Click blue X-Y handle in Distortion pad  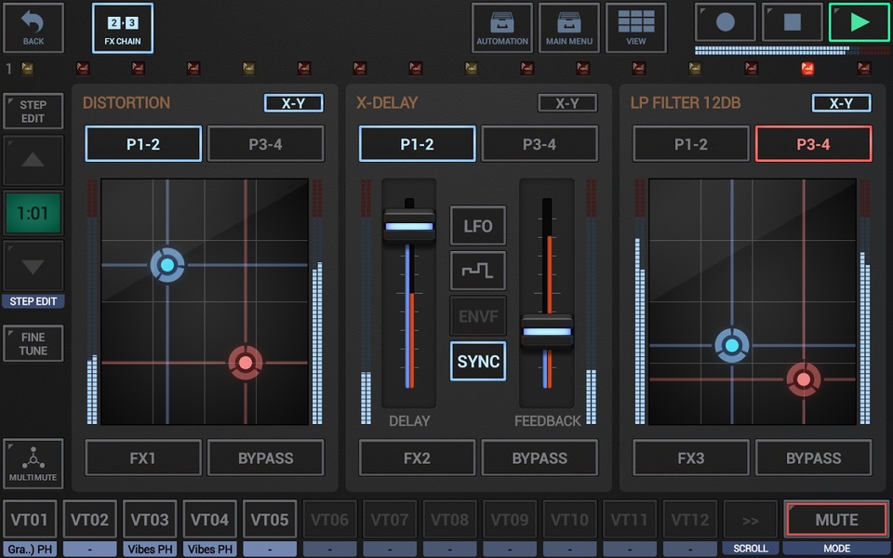(167, 265)
